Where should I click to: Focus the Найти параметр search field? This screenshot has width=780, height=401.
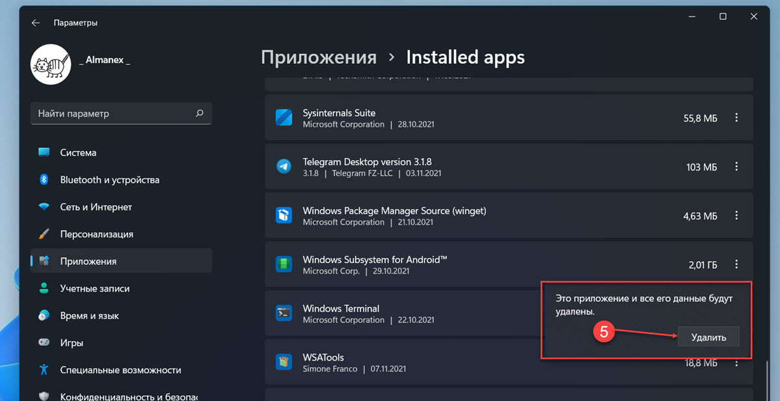click(x=122, y=113)
